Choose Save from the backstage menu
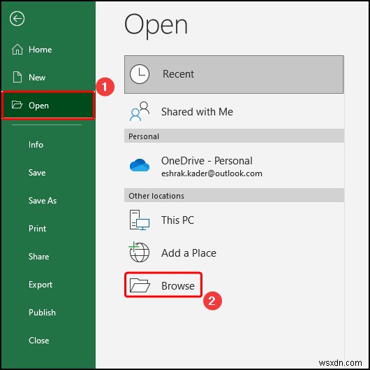The image size is (370, 370). click(48, 172)
